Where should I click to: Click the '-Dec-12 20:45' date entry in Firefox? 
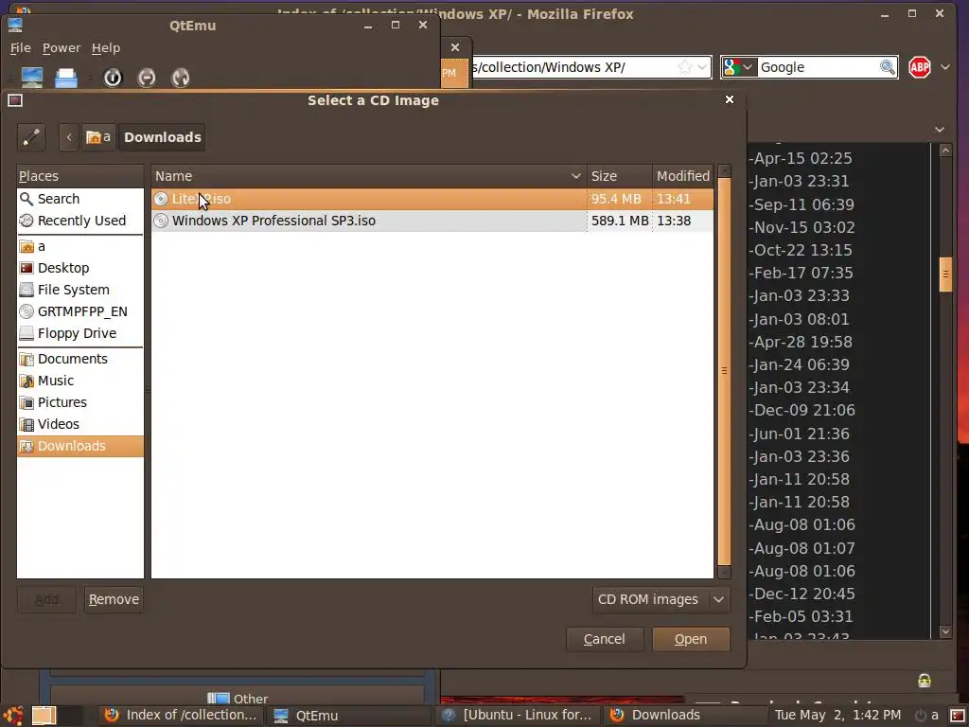[x=802, y=594]
